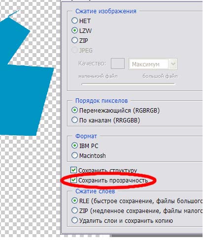This screenshot has height=242, width=203.
Task: Select the НЕТ compression radio button
Action: 74,21
